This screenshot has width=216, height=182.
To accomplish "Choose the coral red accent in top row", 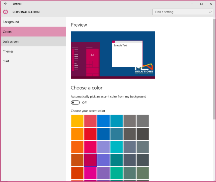I will pyautogui.click(x=90, y=121).
